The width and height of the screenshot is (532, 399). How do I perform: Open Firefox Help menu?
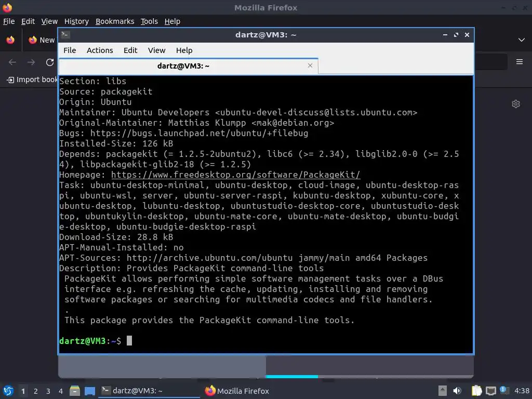coord(172,21)
